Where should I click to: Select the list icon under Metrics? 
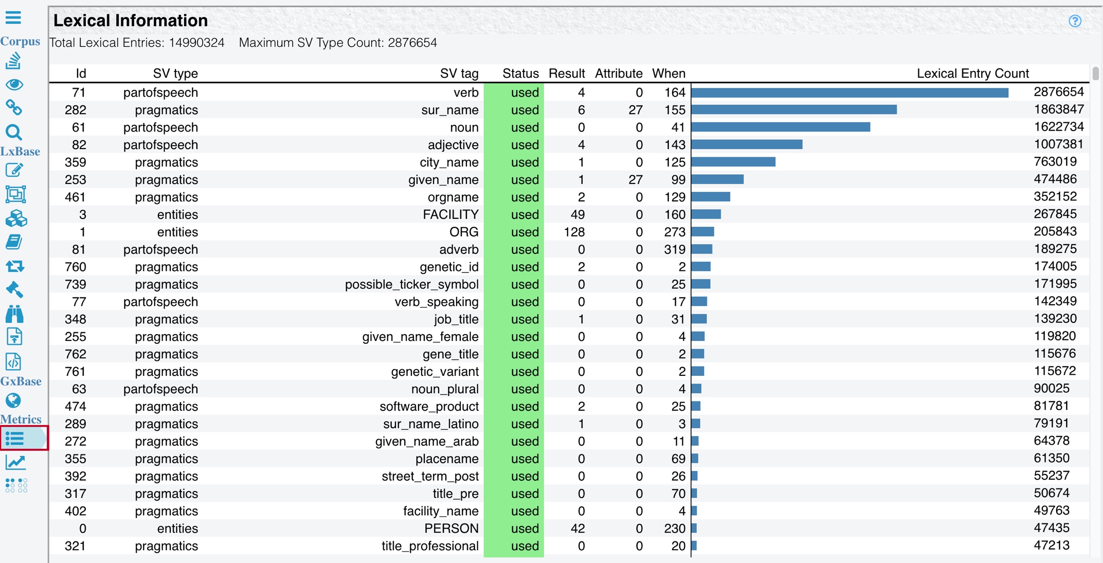pos(15,439)
